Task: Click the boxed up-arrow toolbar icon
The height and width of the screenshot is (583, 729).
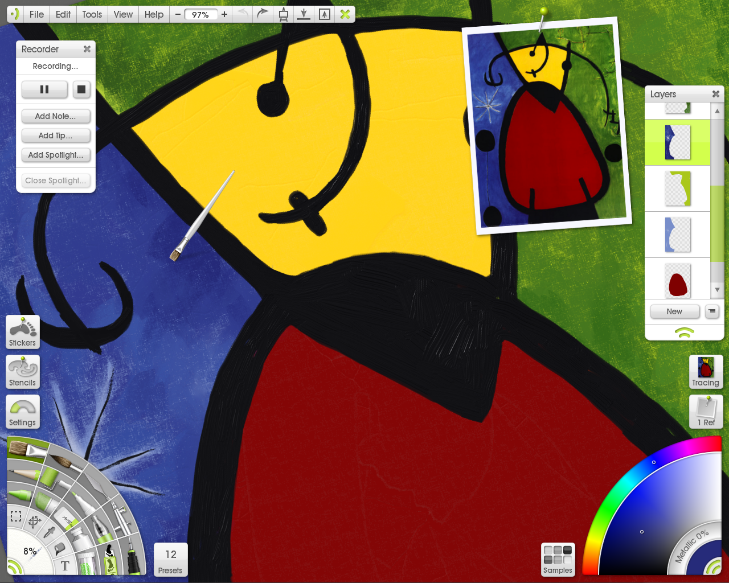Action: 324,14
